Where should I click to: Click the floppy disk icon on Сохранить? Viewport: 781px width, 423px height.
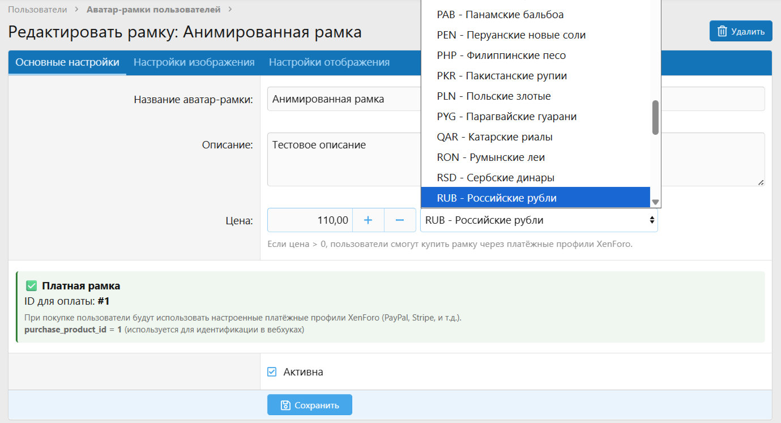pyautogui.click(x=285, y=405)
